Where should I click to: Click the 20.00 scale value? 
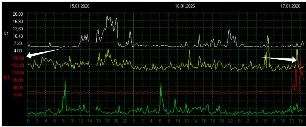pyautogui.click(x=18, y=14)
